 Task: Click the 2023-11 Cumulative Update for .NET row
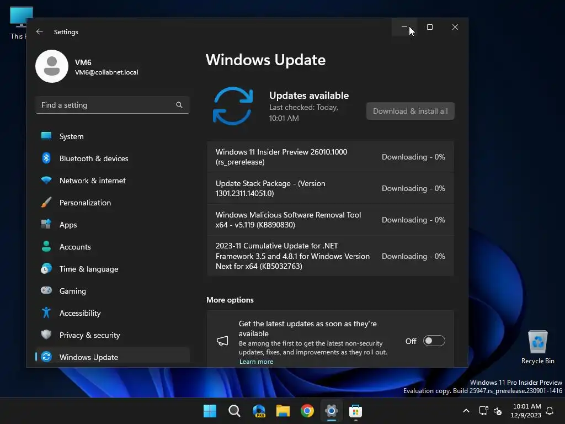pos(330,256)
